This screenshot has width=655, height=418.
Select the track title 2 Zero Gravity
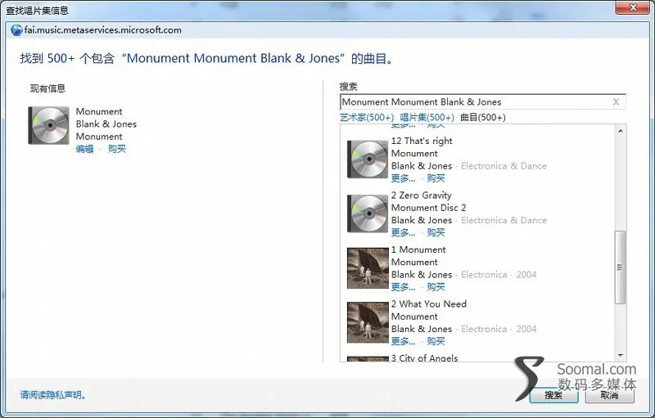click(422, 196)
